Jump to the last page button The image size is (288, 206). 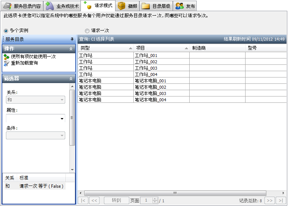280,200
